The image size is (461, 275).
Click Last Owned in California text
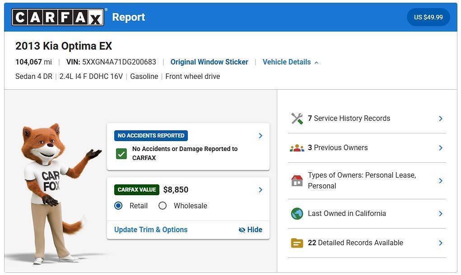[x=347, y=213]
